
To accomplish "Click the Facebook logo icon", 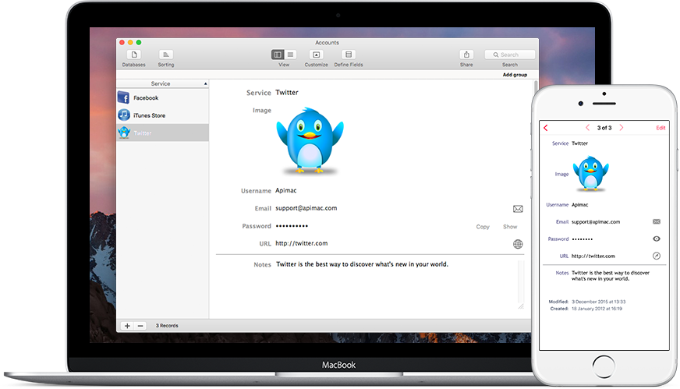I will click(x=123, y=97).
